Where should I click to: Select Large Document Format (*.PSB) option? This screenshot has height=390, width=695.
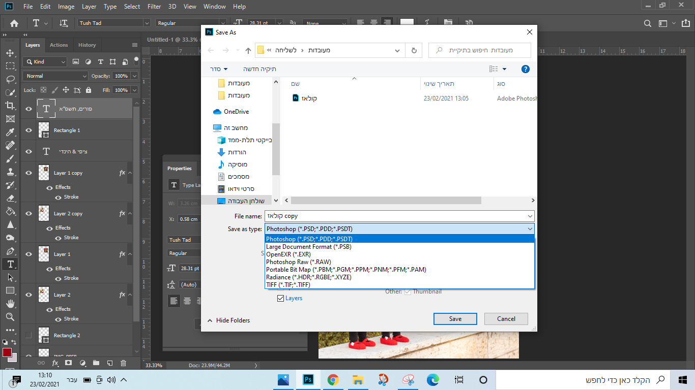tap(400, 247)
